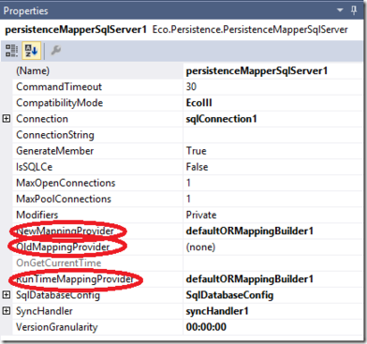
Task: Select the SqlDatabaseConfig property label
Action: [x=58, y=295]
